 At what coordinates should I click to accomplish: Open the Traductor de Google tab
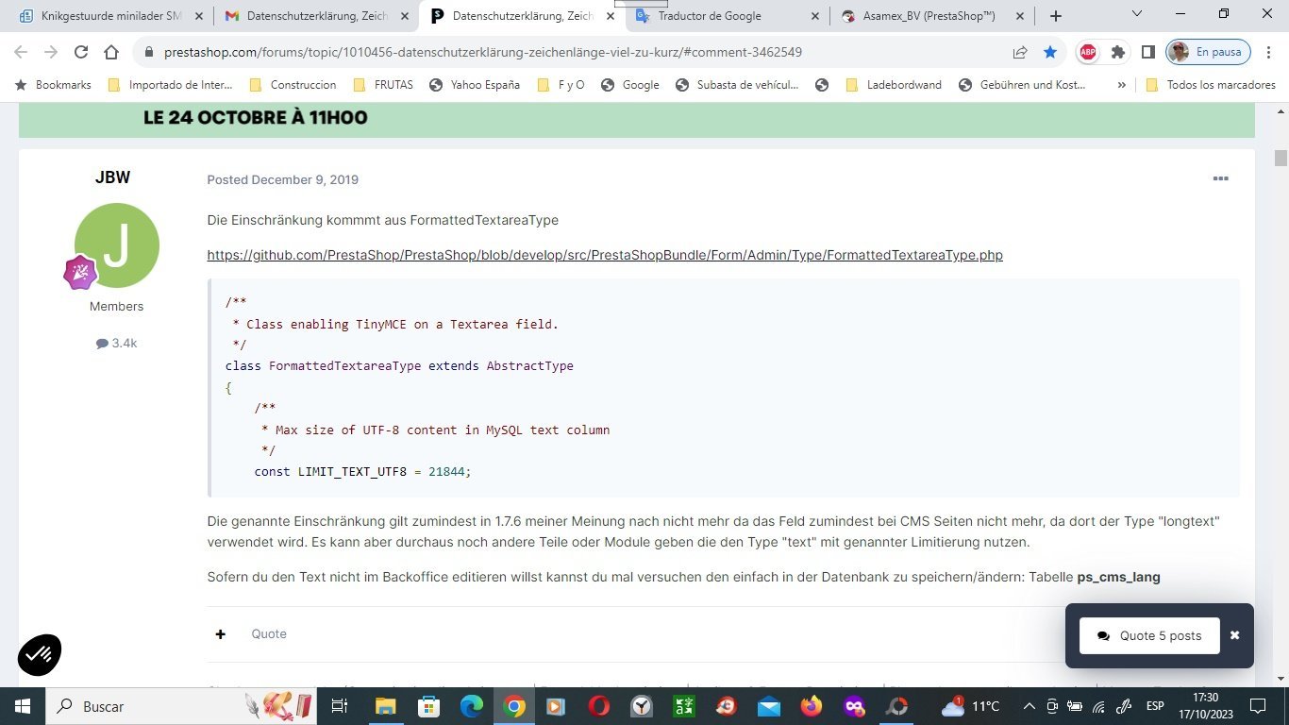tap(710, 16)
